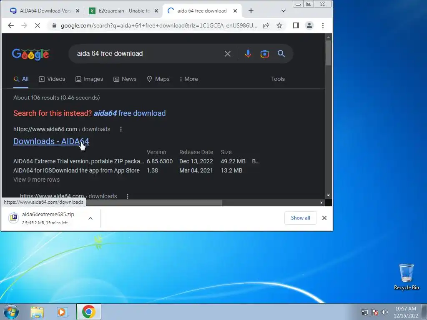The width and height of the screenshot is (427, 320).
Task: Click the Chrome taskbar icon
Action: point(88,312)
